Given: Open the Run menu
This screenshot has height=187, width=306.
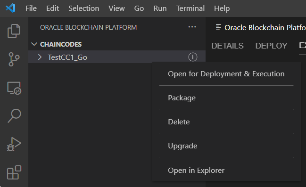Looking at the screenshot, I should point(160,8).
